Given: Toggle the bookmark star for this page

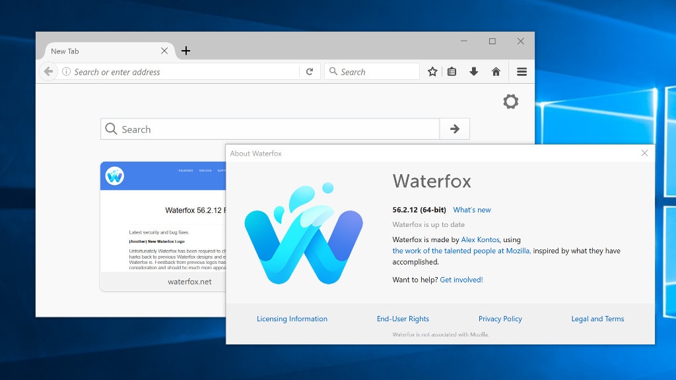Looking at the screenshot, I should pyautogui.click(x=432, y=71).
